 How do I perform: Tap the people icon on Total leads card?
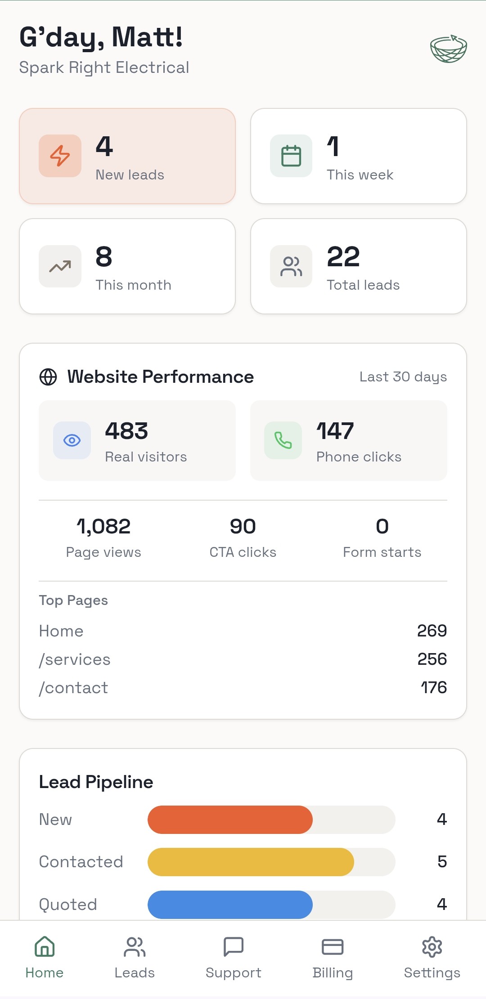(291, 266)
